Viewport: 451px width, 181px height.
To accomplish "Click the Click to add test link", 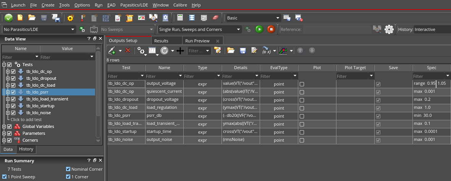I will 26,120.
